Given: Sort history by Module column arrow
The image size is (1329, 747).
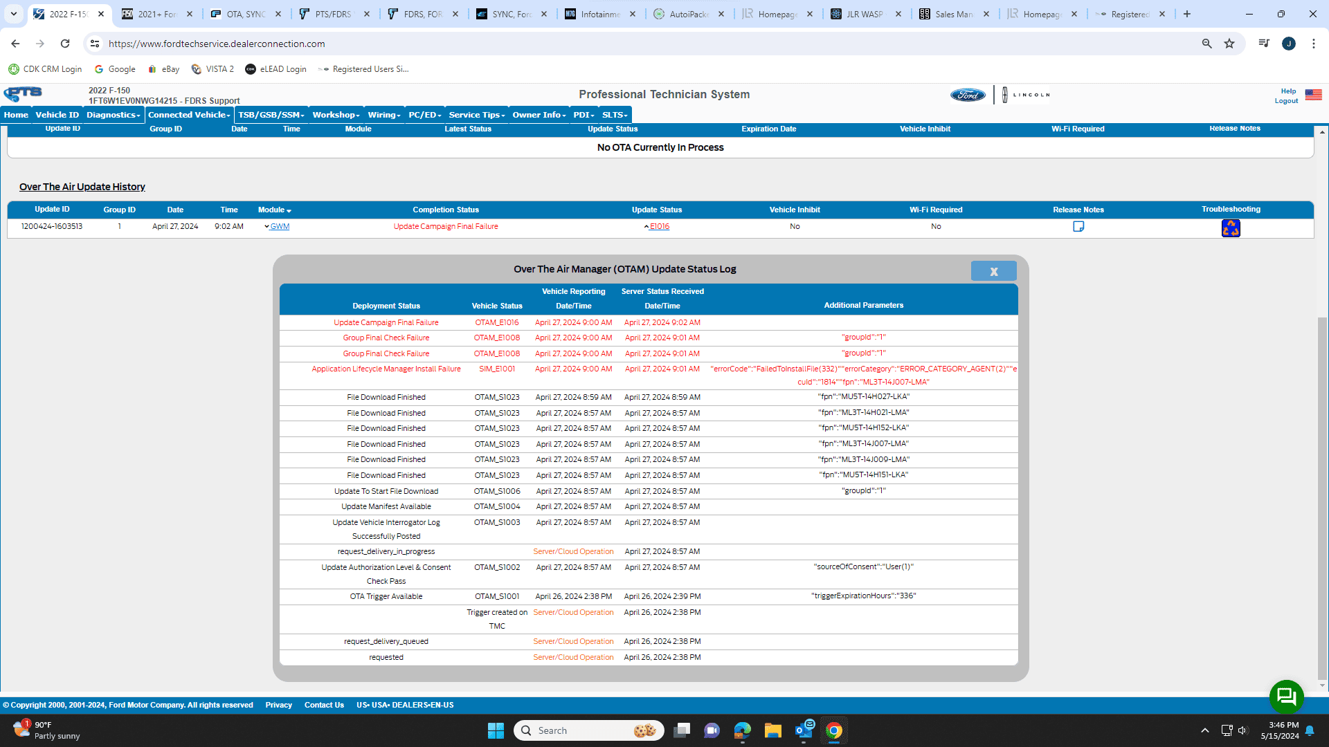Looking at the screenshot, I should tap(289, 210).
